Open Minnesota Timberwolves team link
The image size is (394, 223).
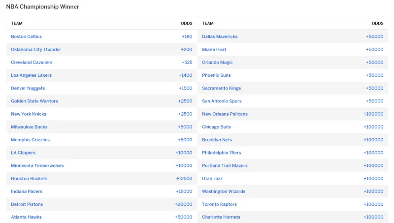pos(37,165)
